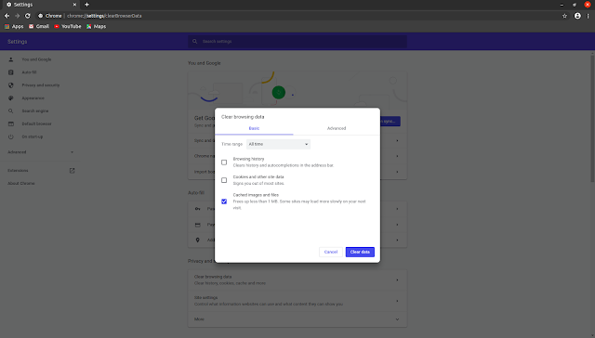Screen dimensions: 595x338
Task: Click the Chrome site info chip
Action: (49, 16)
